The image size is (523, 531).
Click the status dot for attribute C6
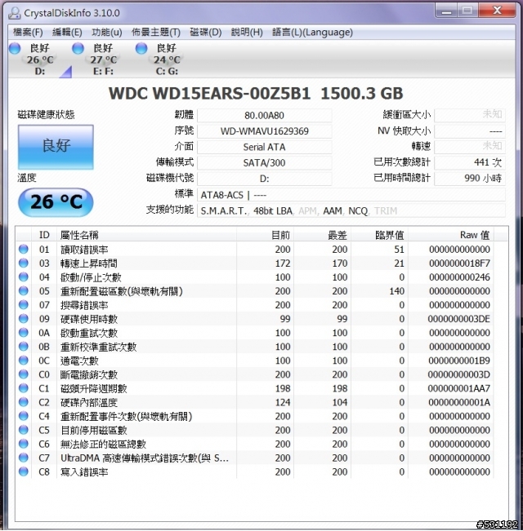tap(24, 444)
